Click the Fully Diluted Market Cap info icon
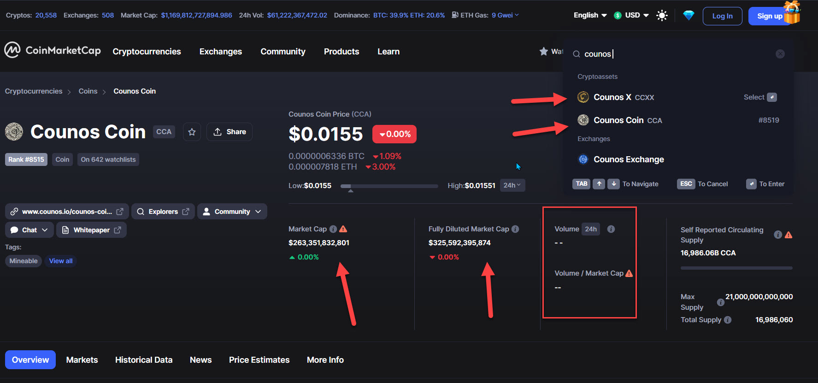Image resolution: width=818 pixels, height=383 pixels. [515, 229]
